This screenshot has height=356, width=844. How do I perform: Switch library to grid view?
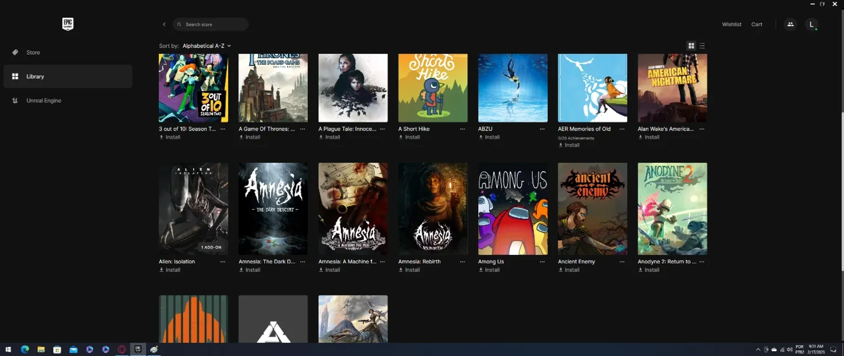click(x=691, y=46)
